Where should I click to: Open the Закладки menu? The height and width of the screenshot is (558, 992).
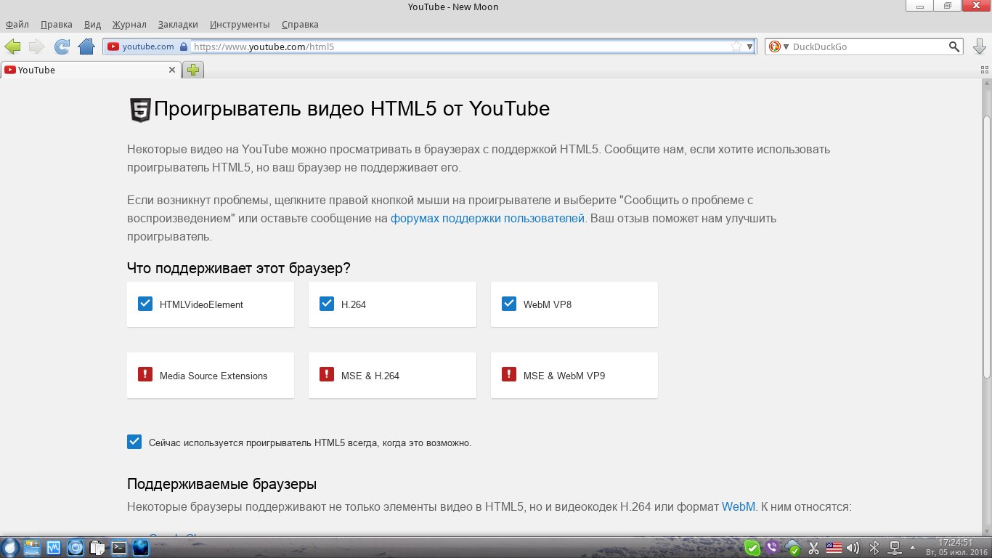[177, 24]
